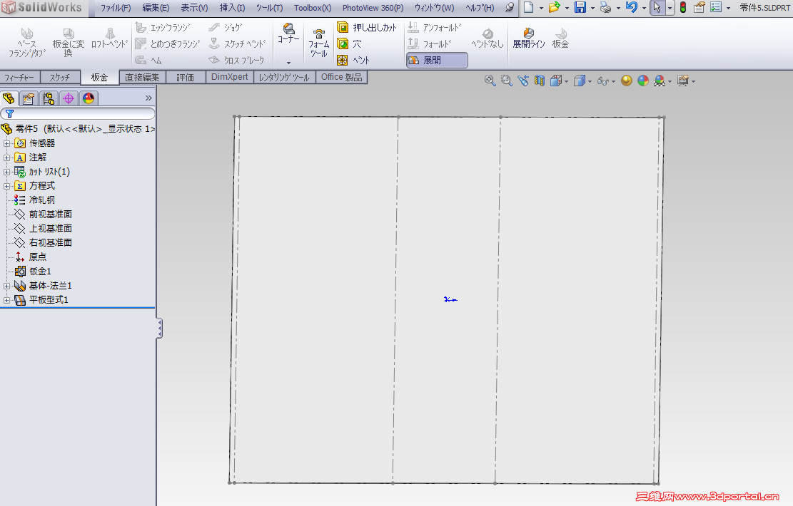This screenshot has height=506, width=793.
Task: Open the 挿入(I) menu
Action: click(232, 8)
